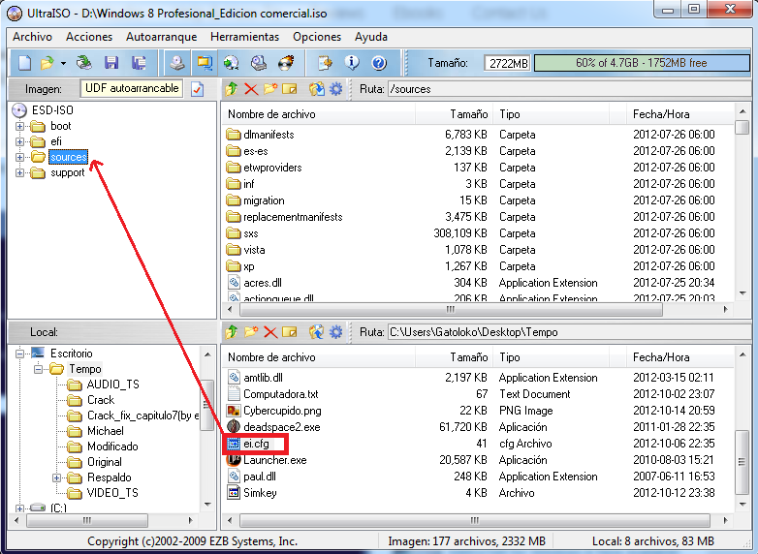Sort image files by Fecha/Hora column header

(679, 114)
